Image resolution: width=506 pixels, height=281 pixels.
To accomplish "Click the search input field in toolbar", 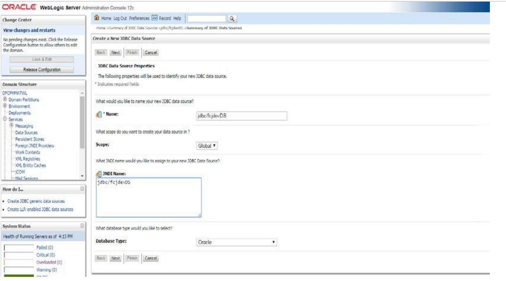I will 207,18.
